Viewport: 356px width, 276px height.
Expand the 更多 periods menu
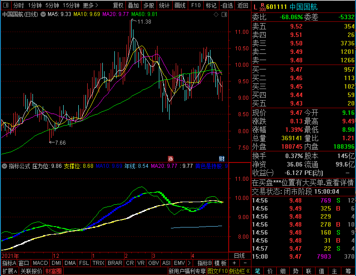click(90, 5)
